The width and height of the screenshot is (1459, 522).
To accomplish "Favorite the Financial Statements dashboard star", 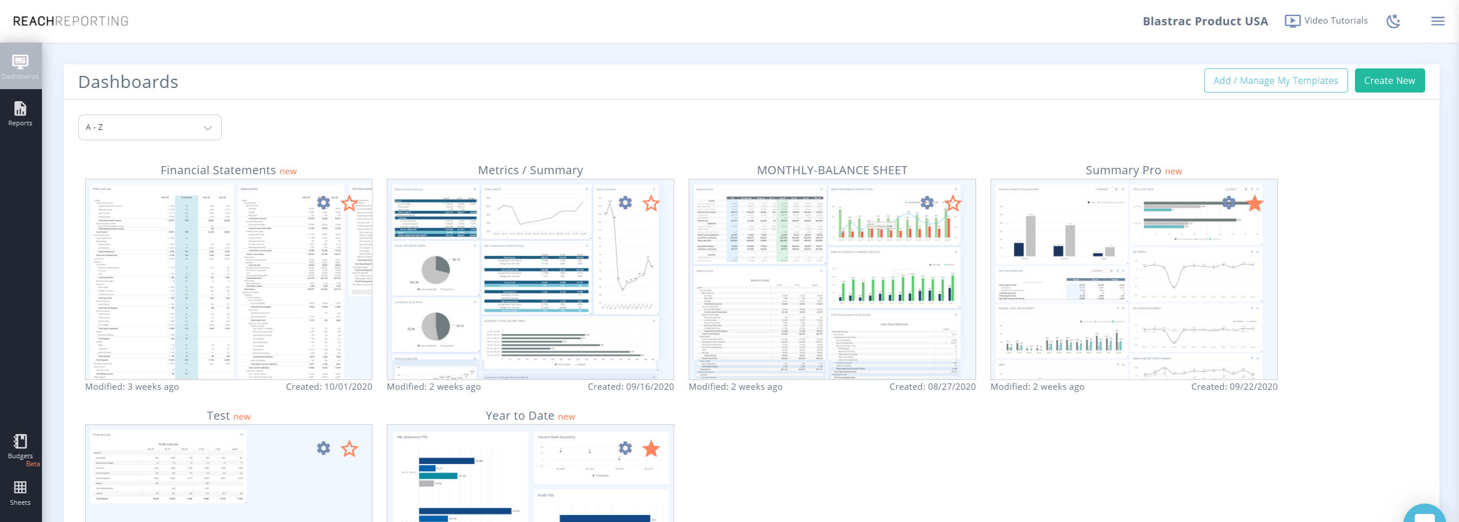I will click(350, 203).
